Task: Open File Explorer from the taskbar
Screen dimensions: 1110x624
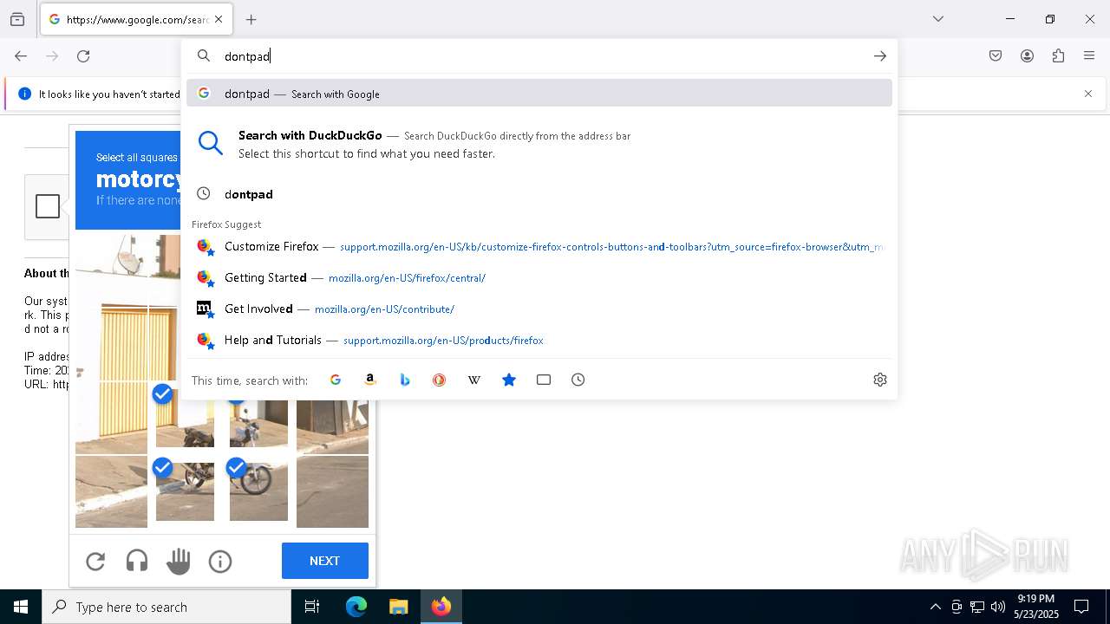Action: pos(398,607)
